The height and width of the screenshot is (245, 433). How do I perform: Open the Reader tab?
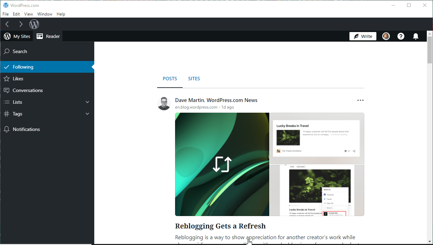(x=48, y=36)
